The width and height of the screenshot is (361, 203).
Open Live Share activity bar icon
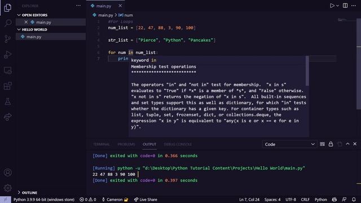7,117
